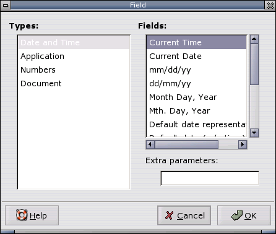The image size is (276, 234).
Task: Open the window menu in title bar
Action: coord(6,5)
